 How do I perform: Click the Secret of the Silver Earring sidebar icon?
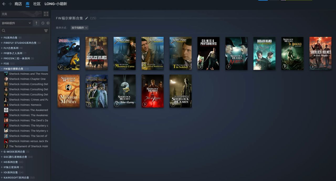(6, 136)
